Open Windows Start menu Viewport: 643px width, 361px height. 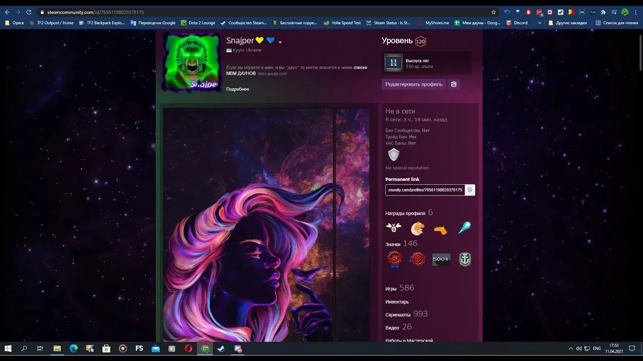point(8,348)
